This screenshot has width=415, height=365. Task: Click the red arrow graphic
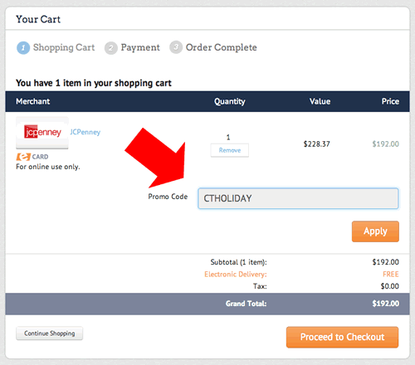(158, 158)
